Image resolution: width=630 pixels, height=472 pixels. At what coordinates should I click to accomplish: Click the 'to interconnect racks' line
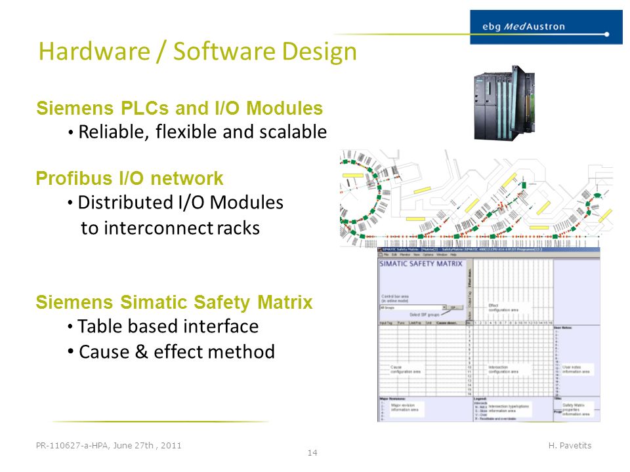coord(171,228)
